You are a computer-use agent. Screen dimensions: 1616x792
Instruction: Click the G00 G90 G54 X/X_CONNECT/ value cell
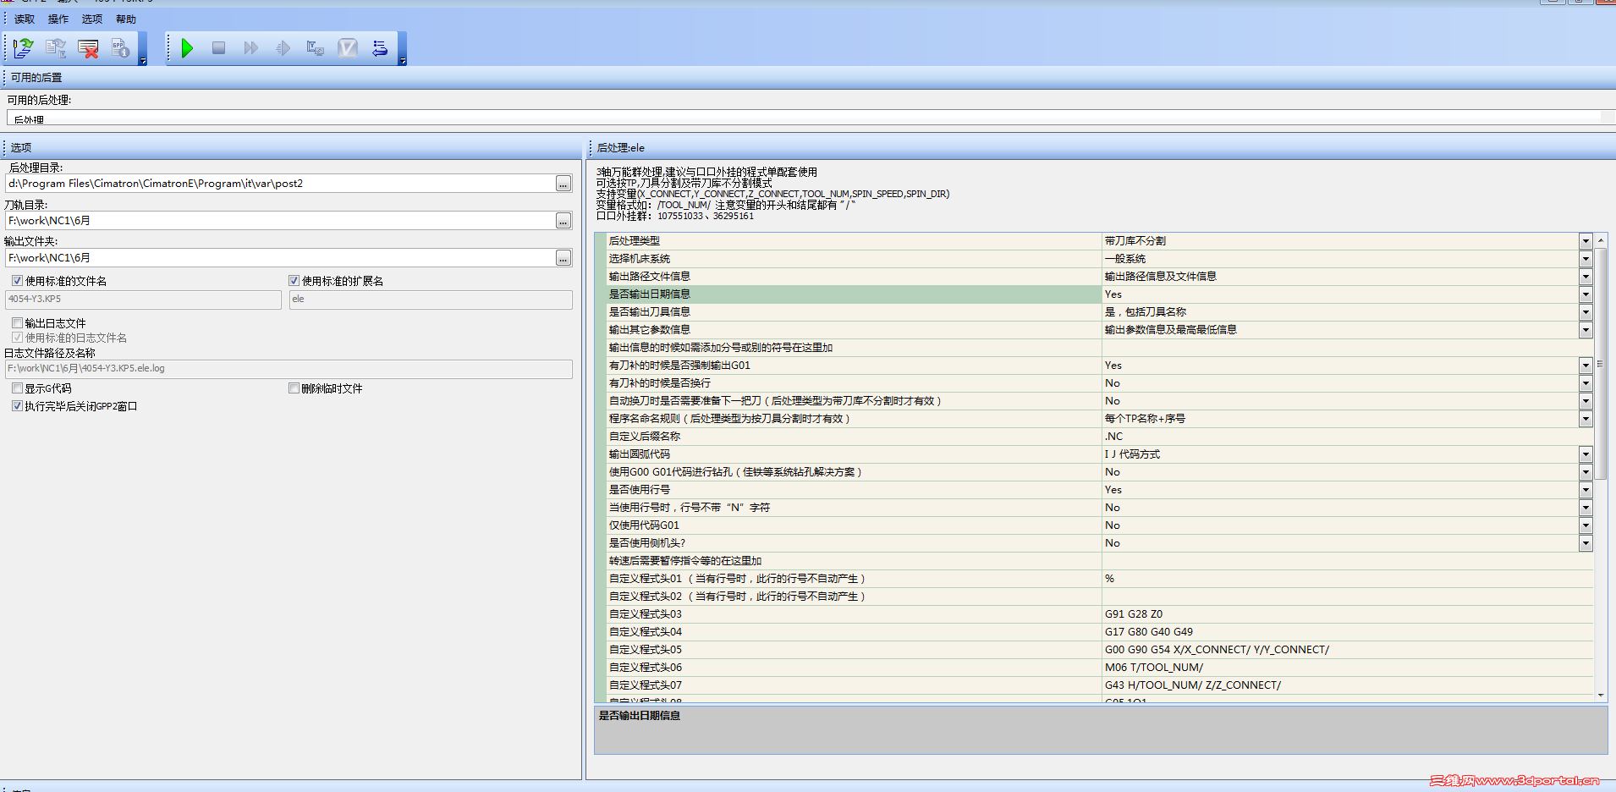(x=1347, y=650)
